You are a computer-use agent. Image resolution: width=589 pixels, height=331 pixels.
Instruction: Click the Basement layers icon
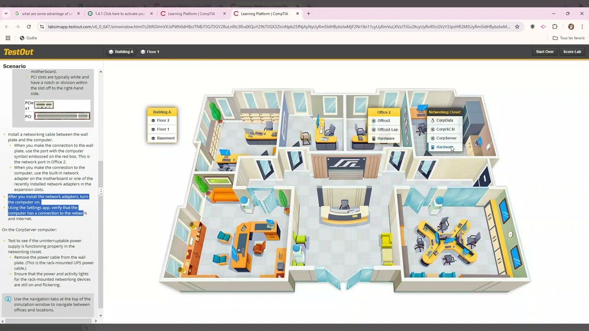(x=153, y=138)
